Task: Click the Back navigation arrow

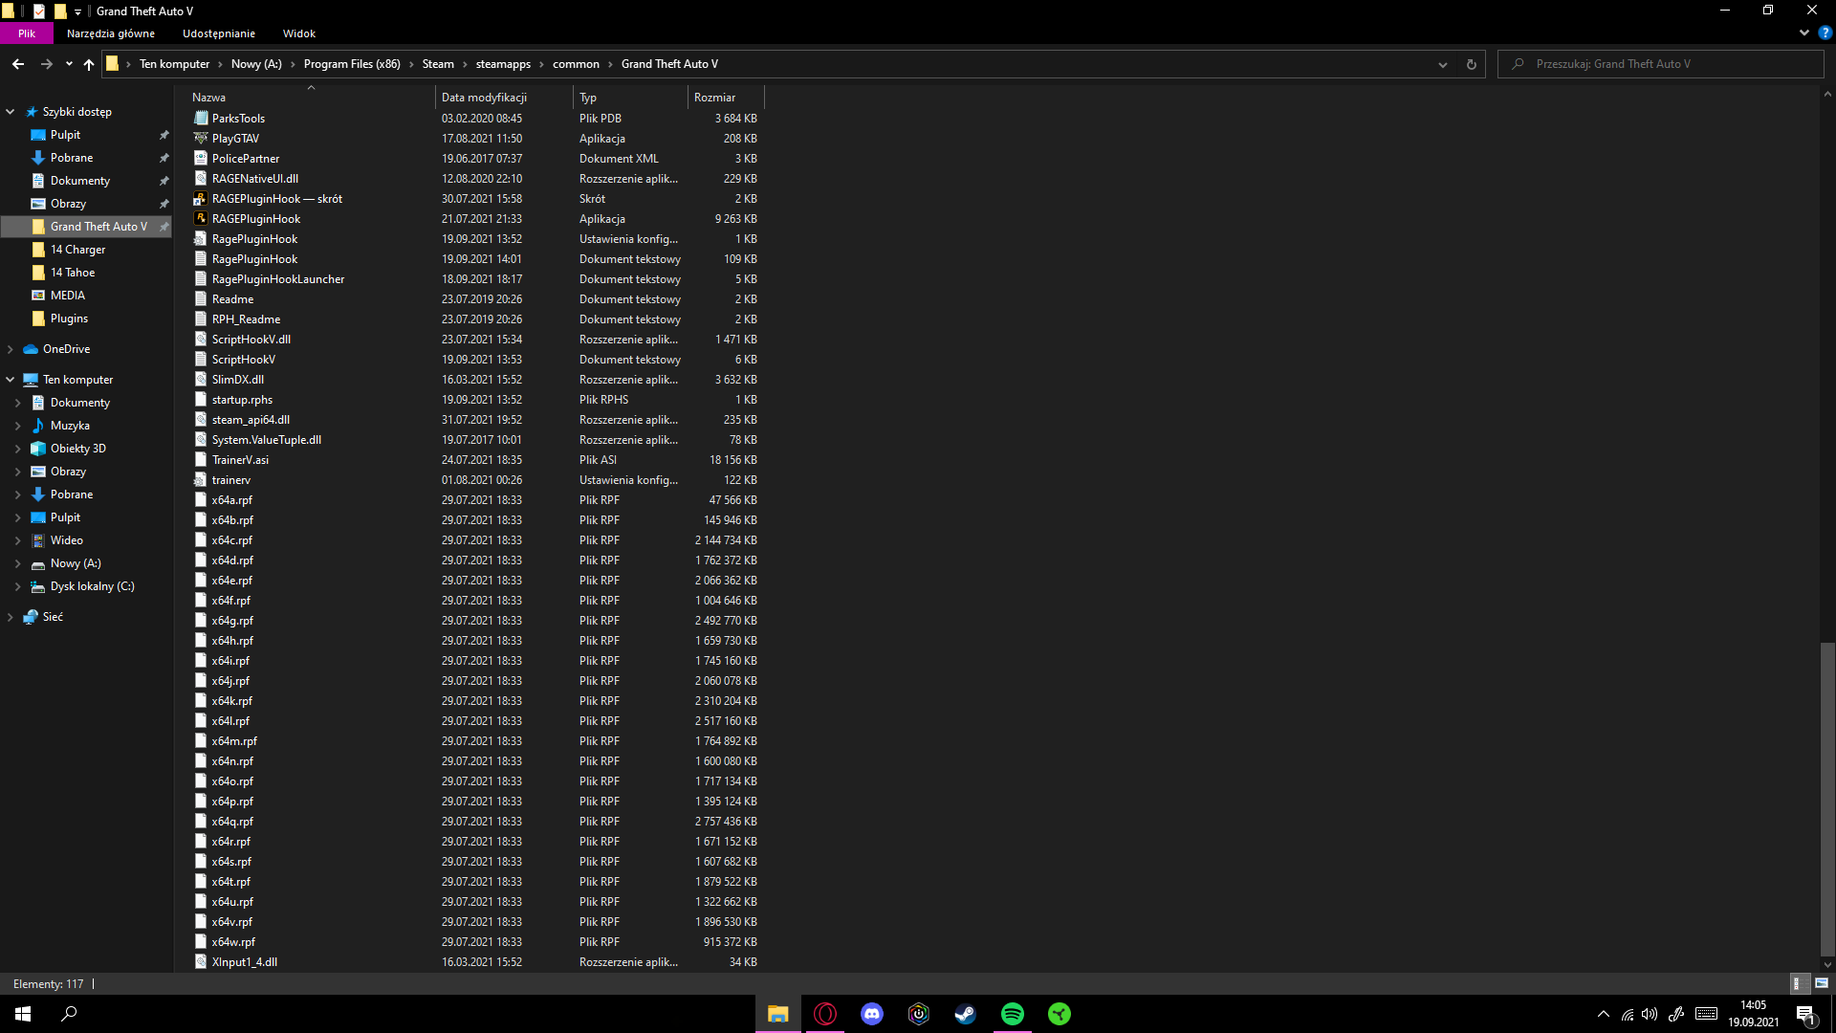Action: pos(18,64)
